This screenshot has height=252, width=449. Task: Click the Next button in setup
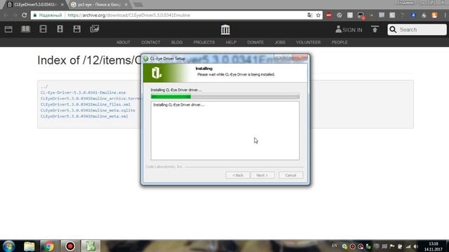(x=262, y=175)
